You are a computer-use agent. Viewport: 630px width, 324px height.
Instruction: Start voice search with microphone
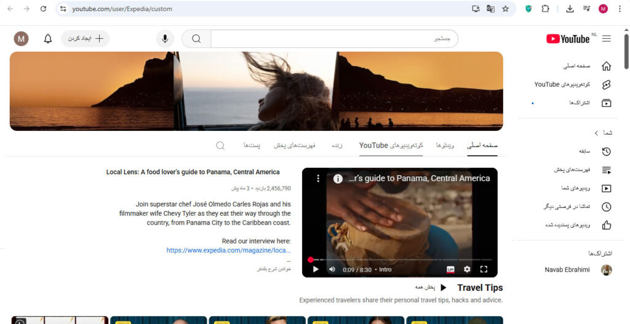click(165, 39)
